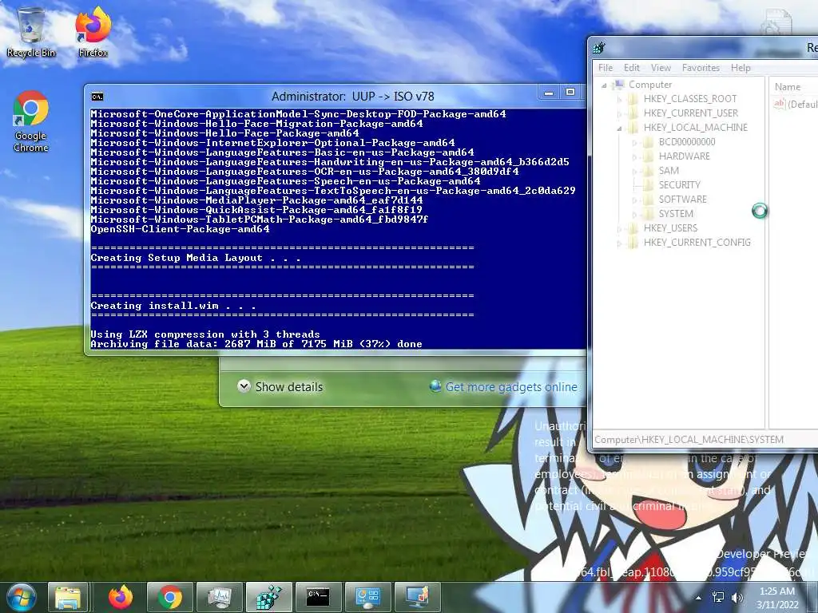818x613 pixels.
Task: Select HKEY_USERS in the tree
Action: pos(670,227)
